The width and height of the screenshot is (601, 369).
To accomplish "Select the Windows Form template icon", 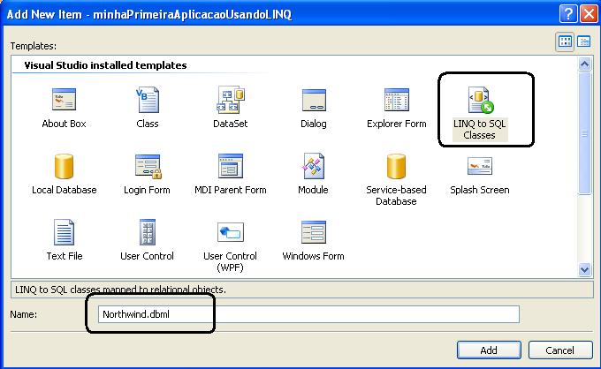I will click(314, 232).
